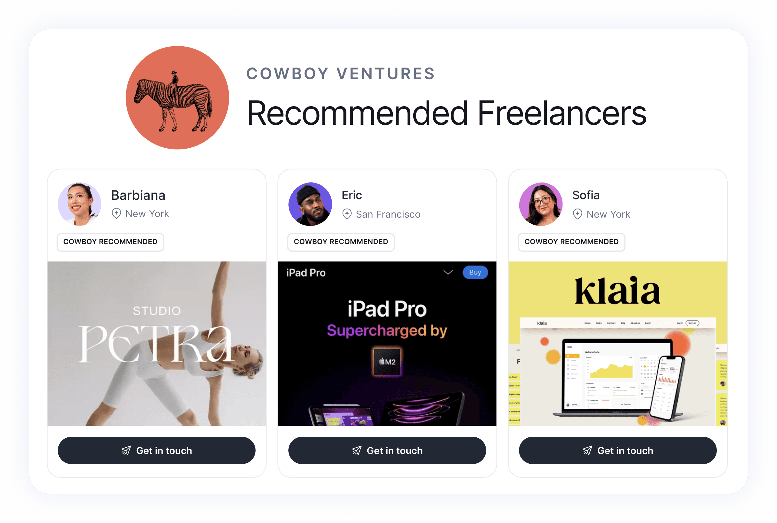The image size is (777, 523).
Task: Click location pin icon on Sofia's card
Action: (x=577, y=214)
